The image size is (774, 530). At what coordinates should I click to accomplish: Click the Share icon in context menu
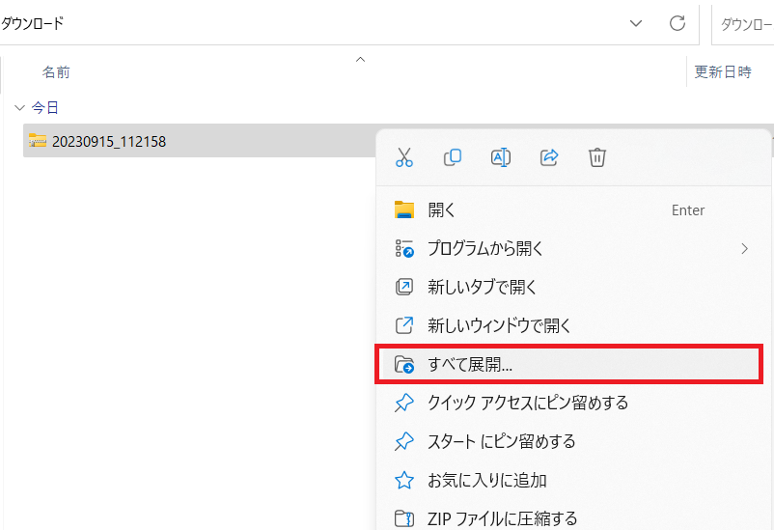pyautogui.click(x=549, y=157)
